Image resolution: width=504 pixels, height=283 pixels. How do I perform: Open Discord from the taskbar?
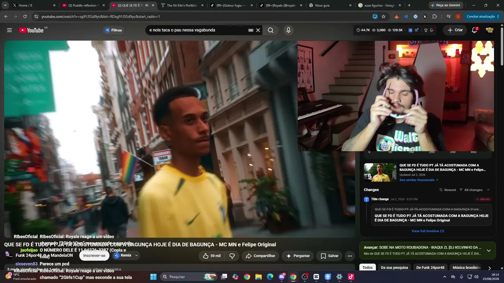pos(282,277)
